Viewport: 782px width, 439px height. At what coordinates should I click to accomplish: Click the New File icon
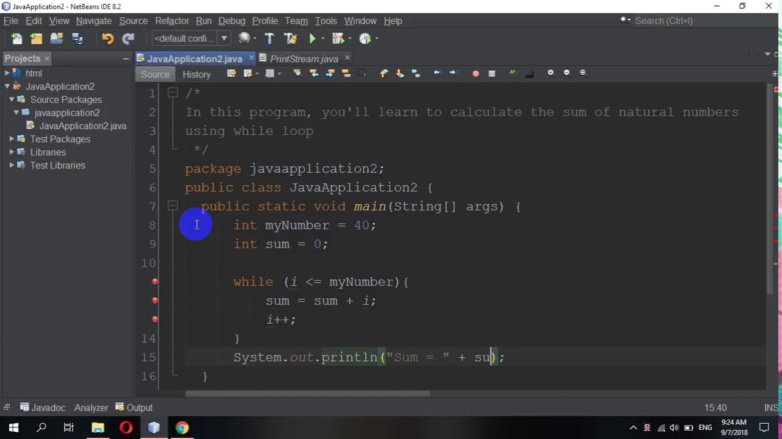16,38
